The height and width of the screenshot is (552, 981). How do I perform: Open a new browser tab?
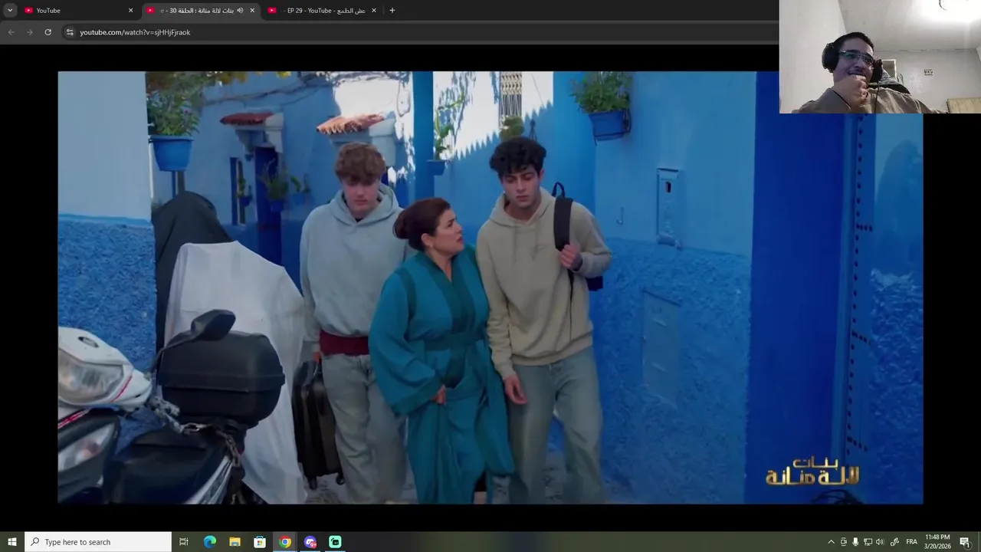point(392,10)
